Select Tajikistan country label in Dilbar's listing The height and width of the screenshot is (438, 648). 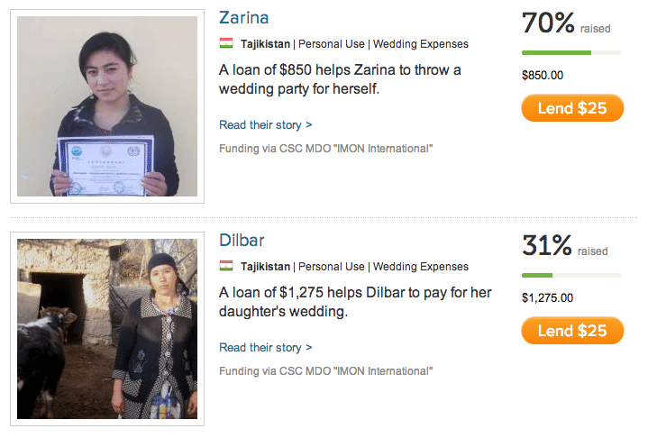pyautogui.click(x=265, y=267)
